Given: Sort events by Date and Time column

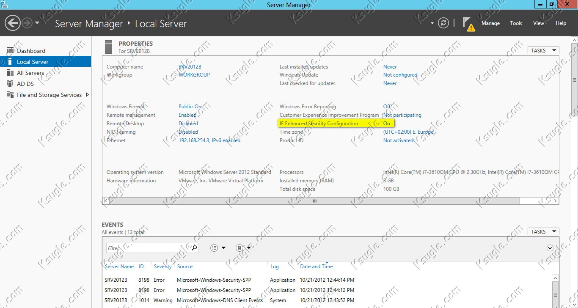Looking at the screenshot, I should coord(317,267).
